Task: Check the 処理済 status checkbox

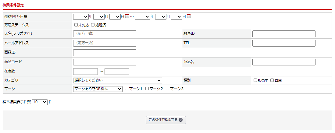Action: point(93,25)
